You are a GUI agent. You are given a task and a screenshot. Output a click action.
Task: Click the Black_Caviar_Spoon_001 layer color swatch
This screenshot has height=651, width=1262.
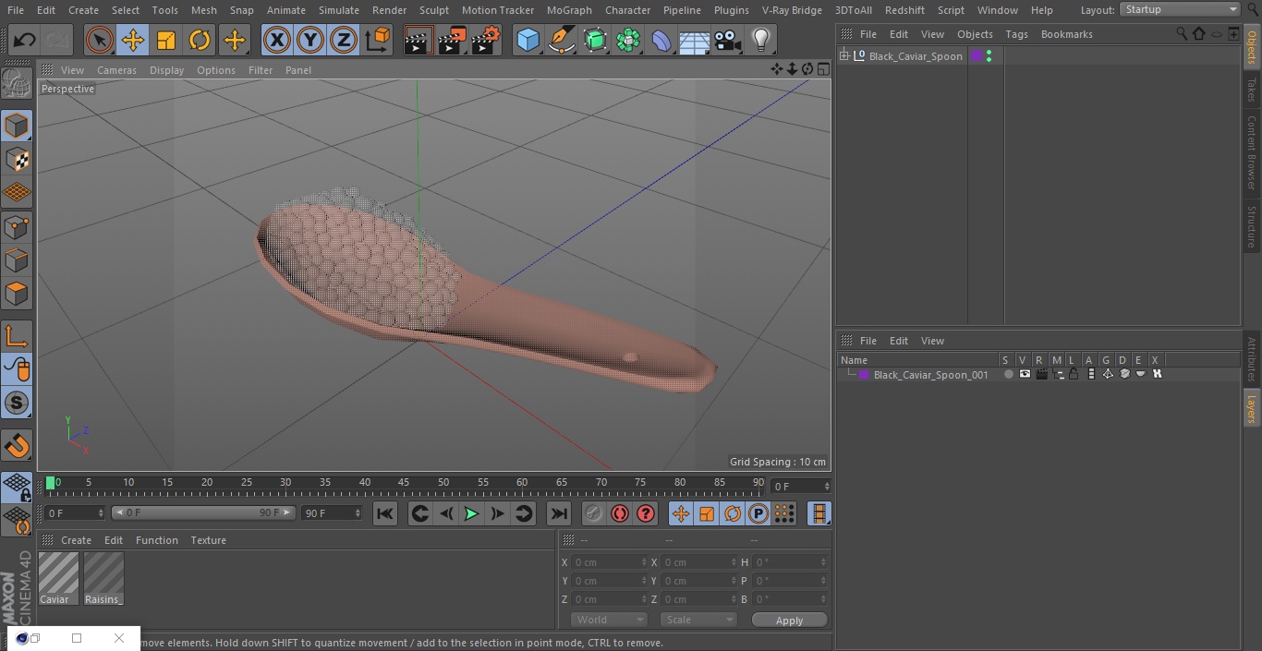[x=864, y=374]
